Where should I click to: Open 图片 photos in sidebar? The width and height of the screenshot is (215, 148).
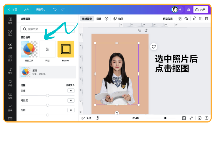[10, 58]
